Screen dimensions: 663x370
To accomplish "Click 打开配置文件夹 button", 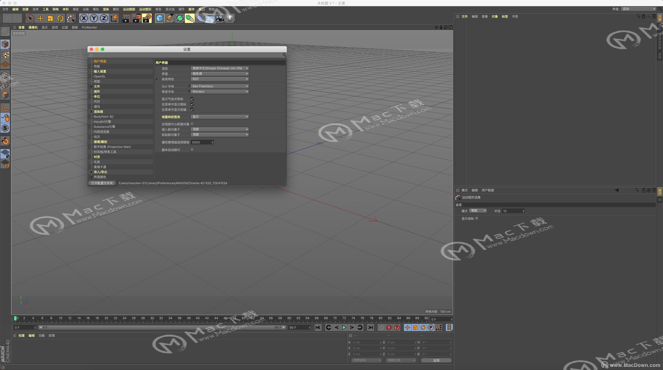I will click(102, 183).
